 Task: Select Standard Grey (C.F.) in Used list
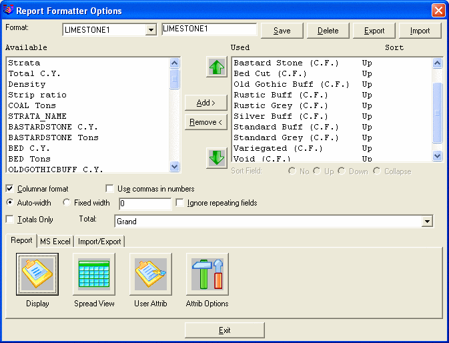(x=332, y=137)
